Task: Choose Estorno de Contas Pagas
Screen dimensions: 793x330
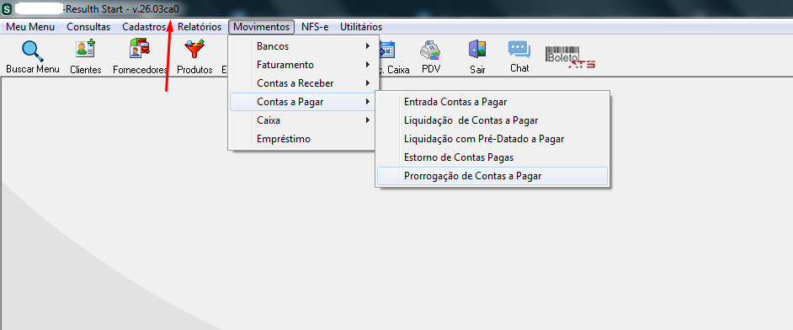Action: pyautogui.click(x=492, y=157)
